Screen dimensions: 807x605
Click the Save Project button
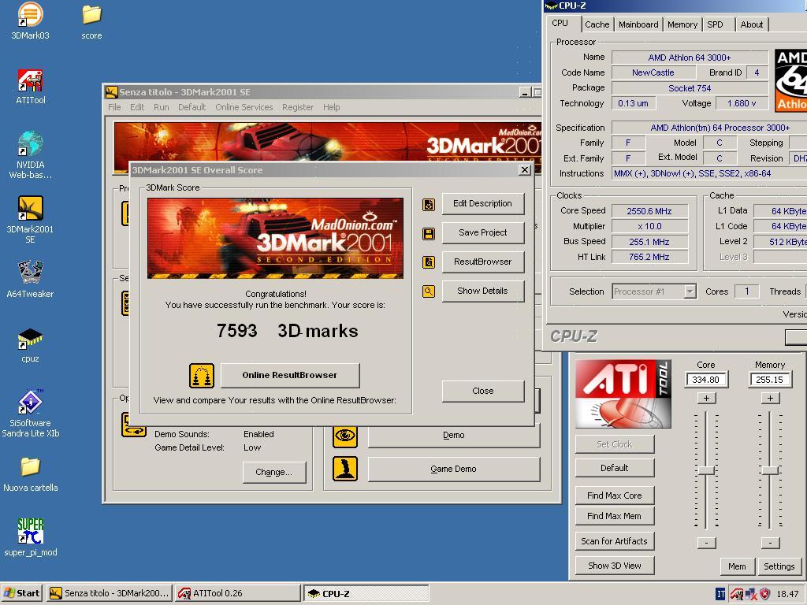tap(483, 232)
